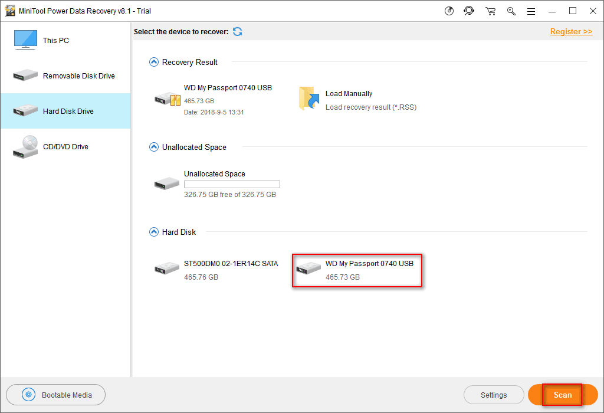
Task: Click the '465.73 GB' size under Recovery Result
Action: (199, 101)
